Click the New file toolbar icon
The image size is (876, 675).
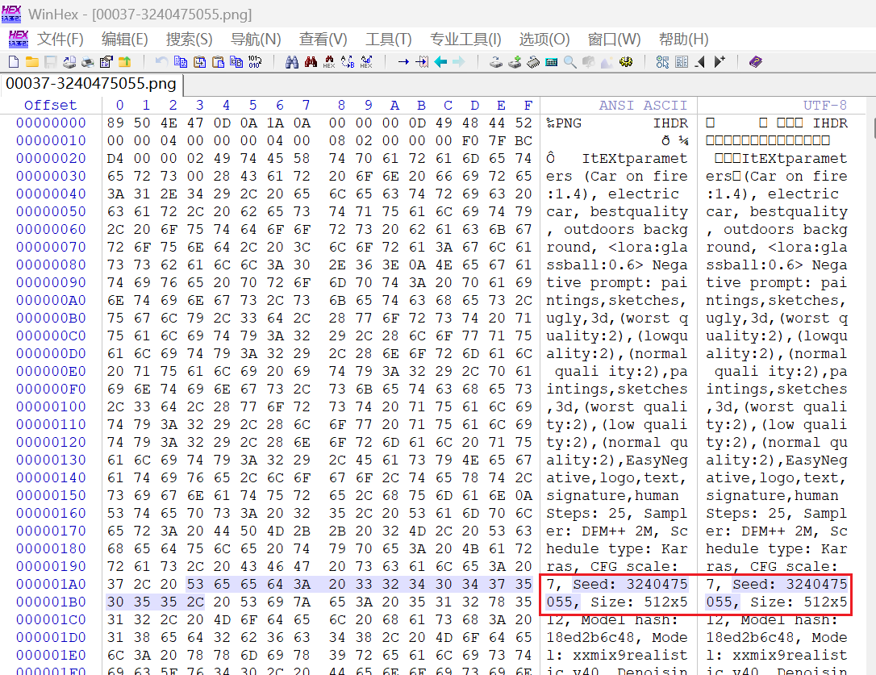13,62
